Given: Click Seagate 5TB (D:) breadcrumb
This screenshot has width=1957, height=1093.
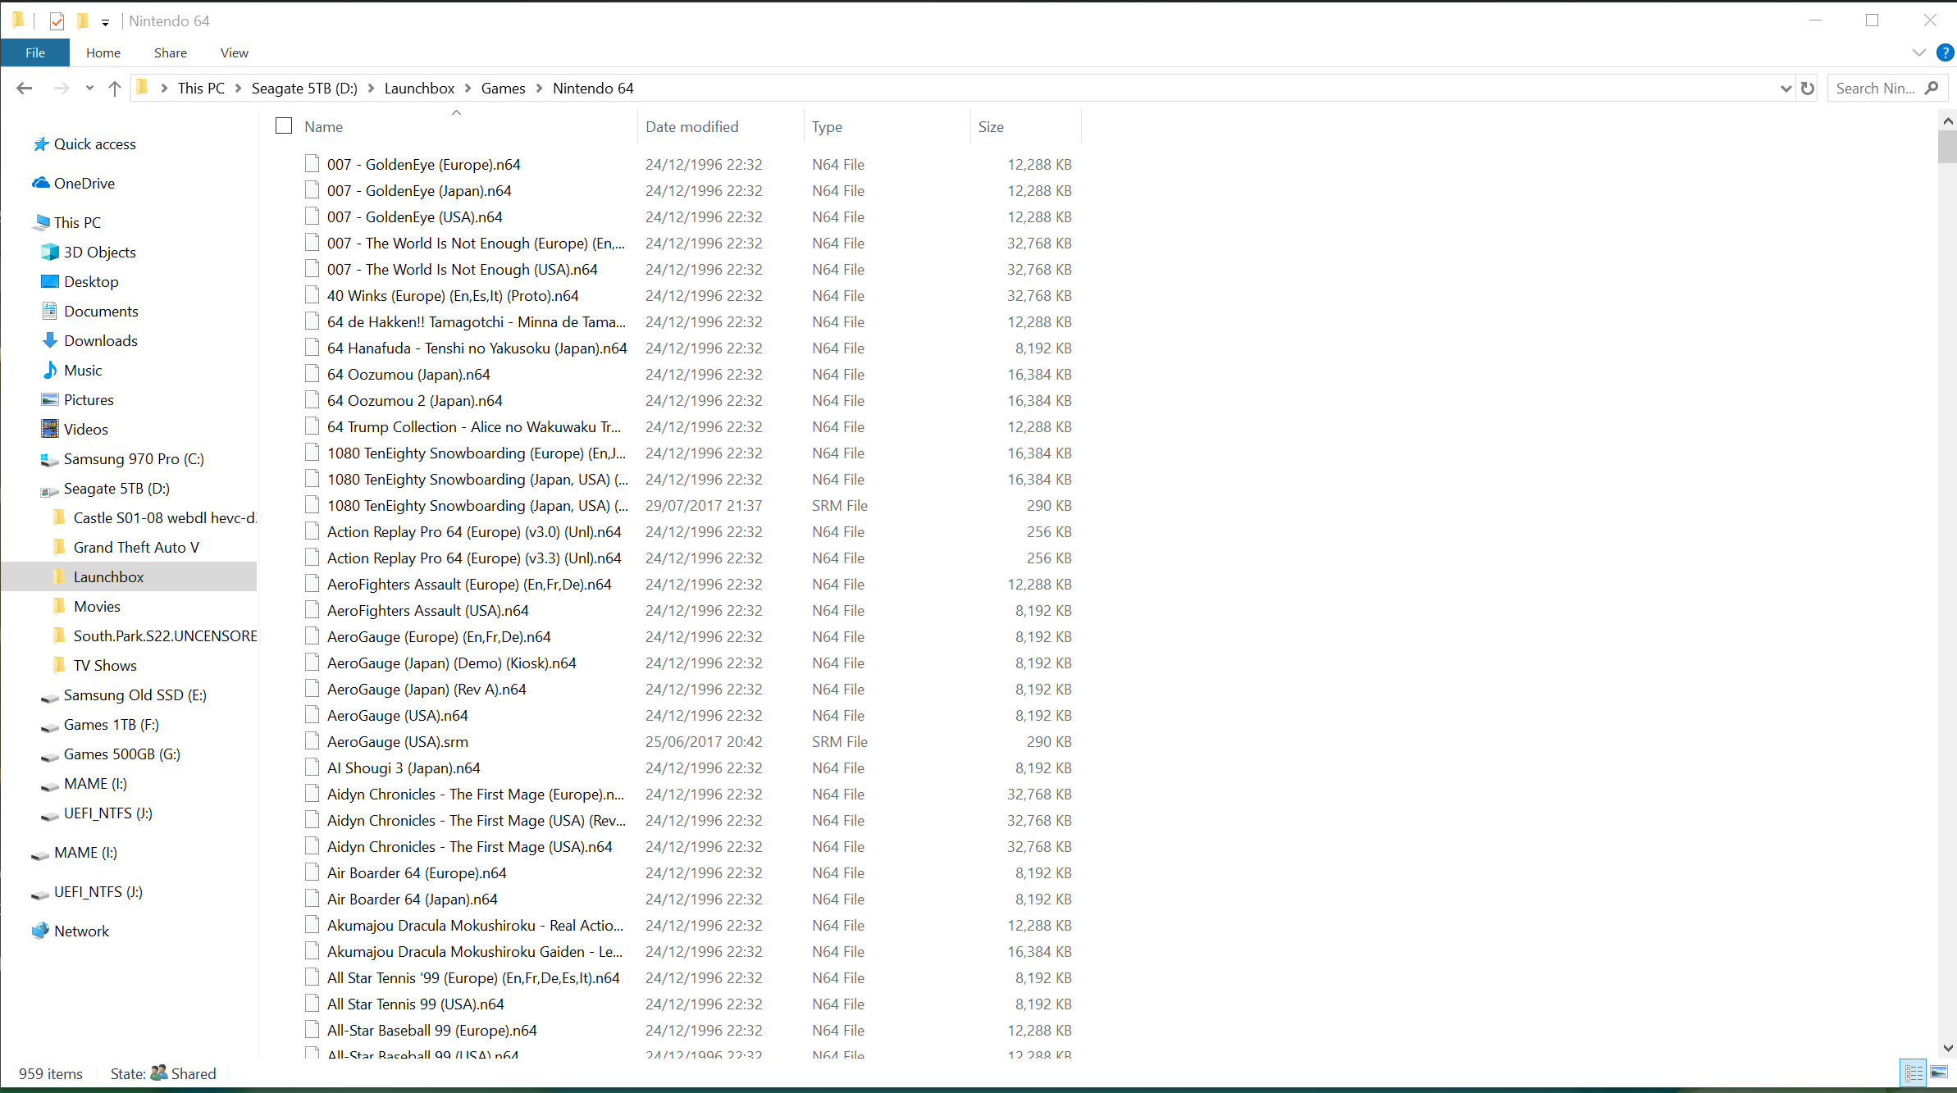Looking at the screenshot, I should (304, 88).
